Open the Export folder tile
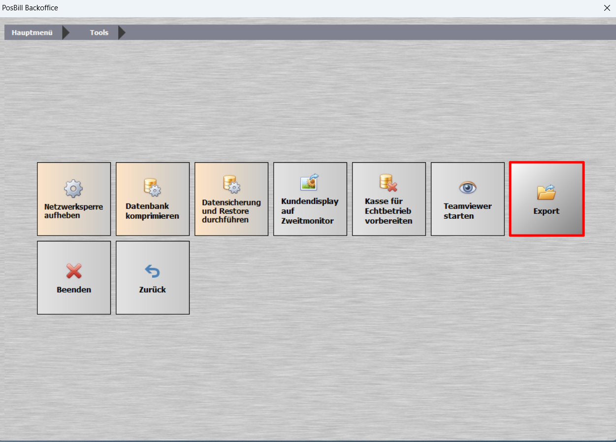Viewport: 616px width, 442px height. pos(547,199)
